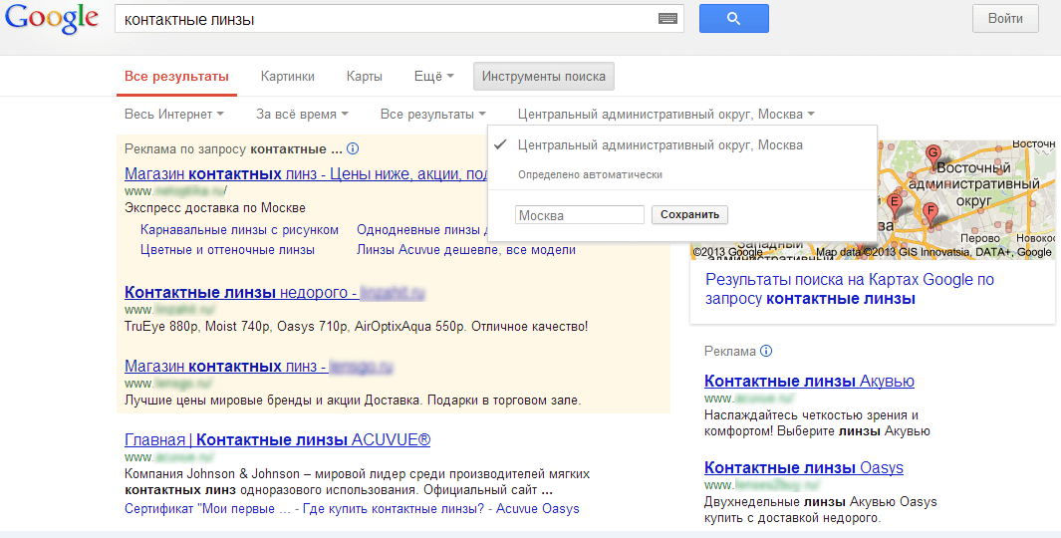Click 'Лучшие цены мировые бренды' ad description

point(353,400)
